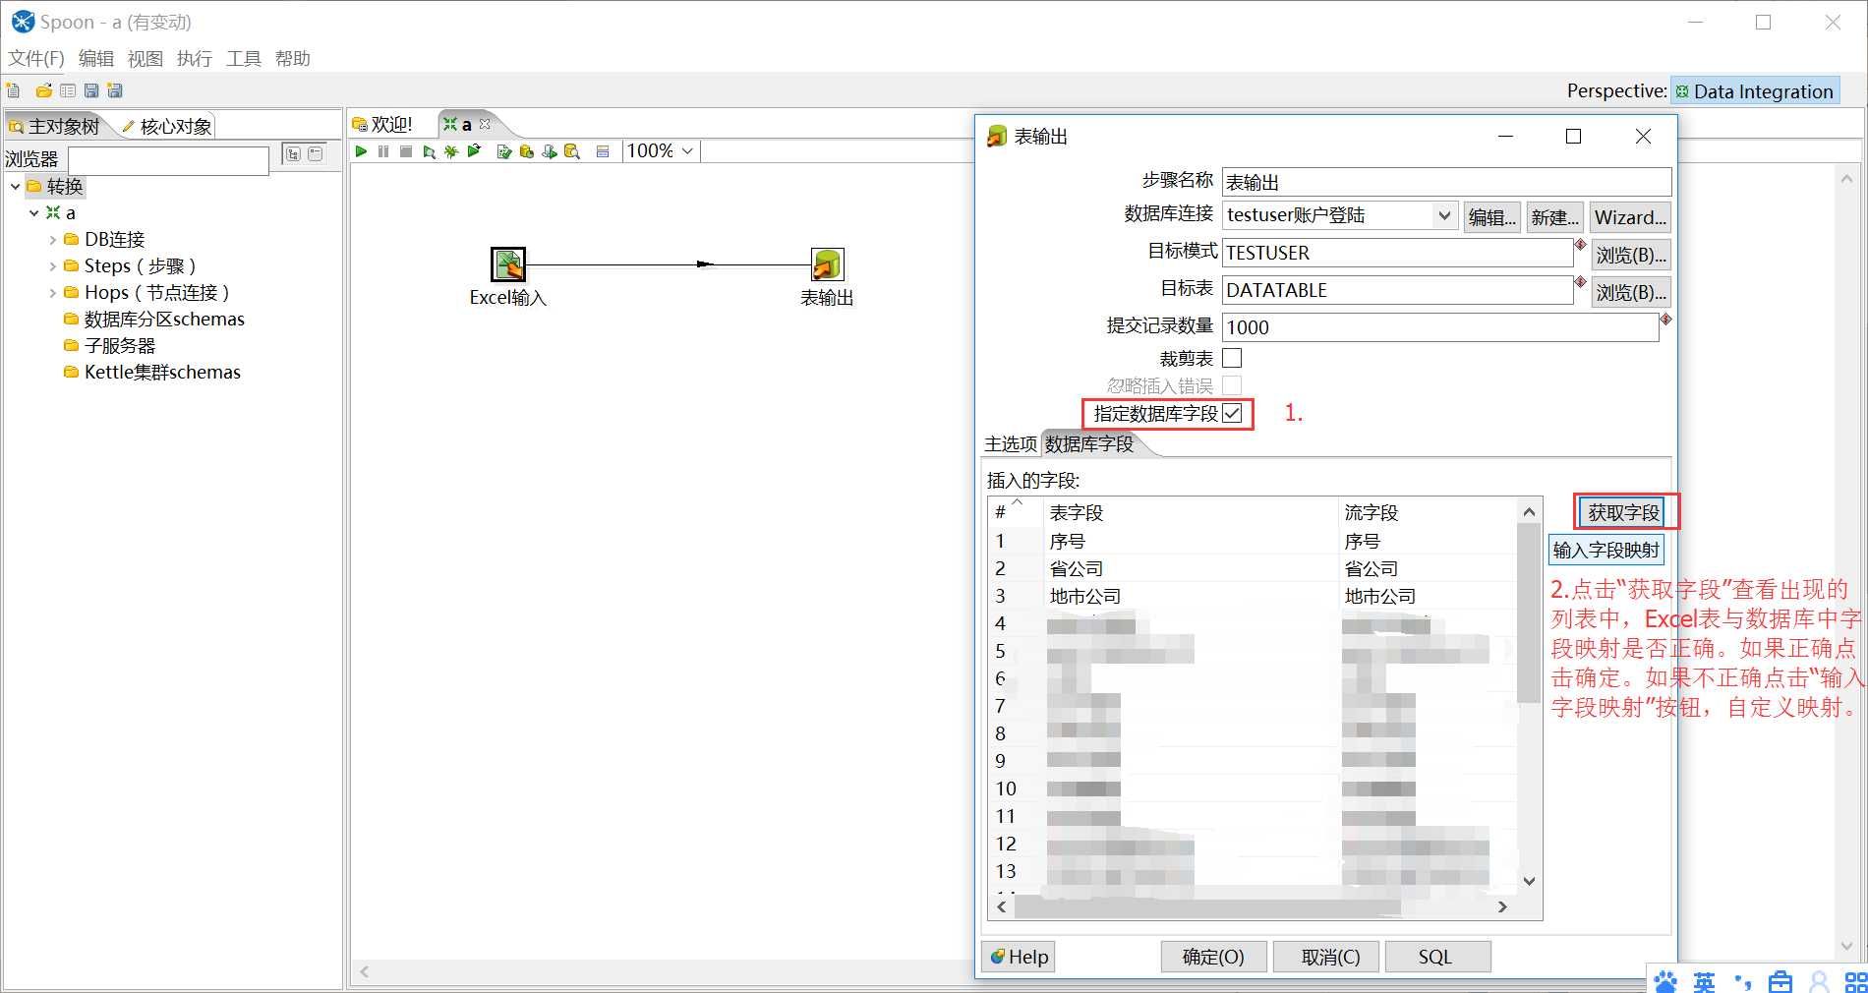Select the 表输出 step on the canvas
This screenshot has height=993, width=1868.
click(827, 264)
